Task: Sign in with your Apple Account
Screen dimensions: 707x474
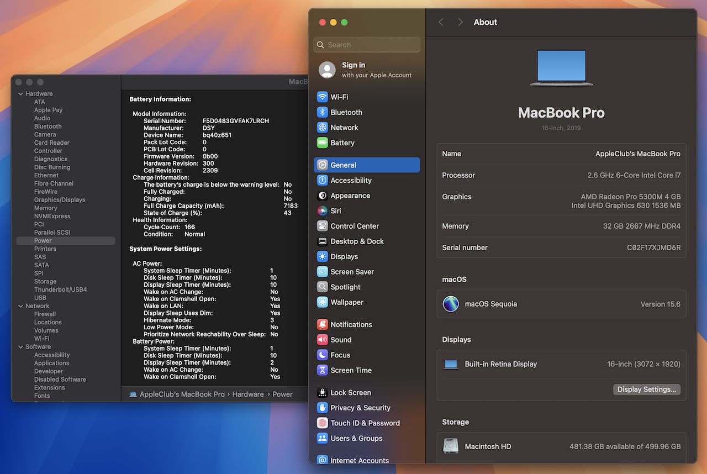Action: pos(366,70)
